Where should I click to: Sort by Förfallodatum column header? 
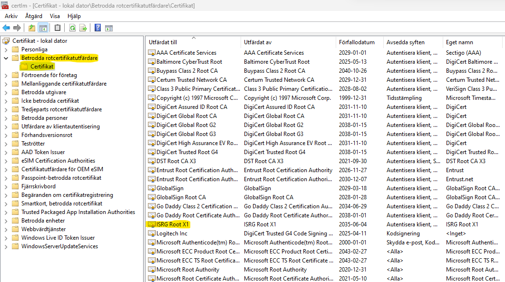pyautogui.click(x=357, y=42)
